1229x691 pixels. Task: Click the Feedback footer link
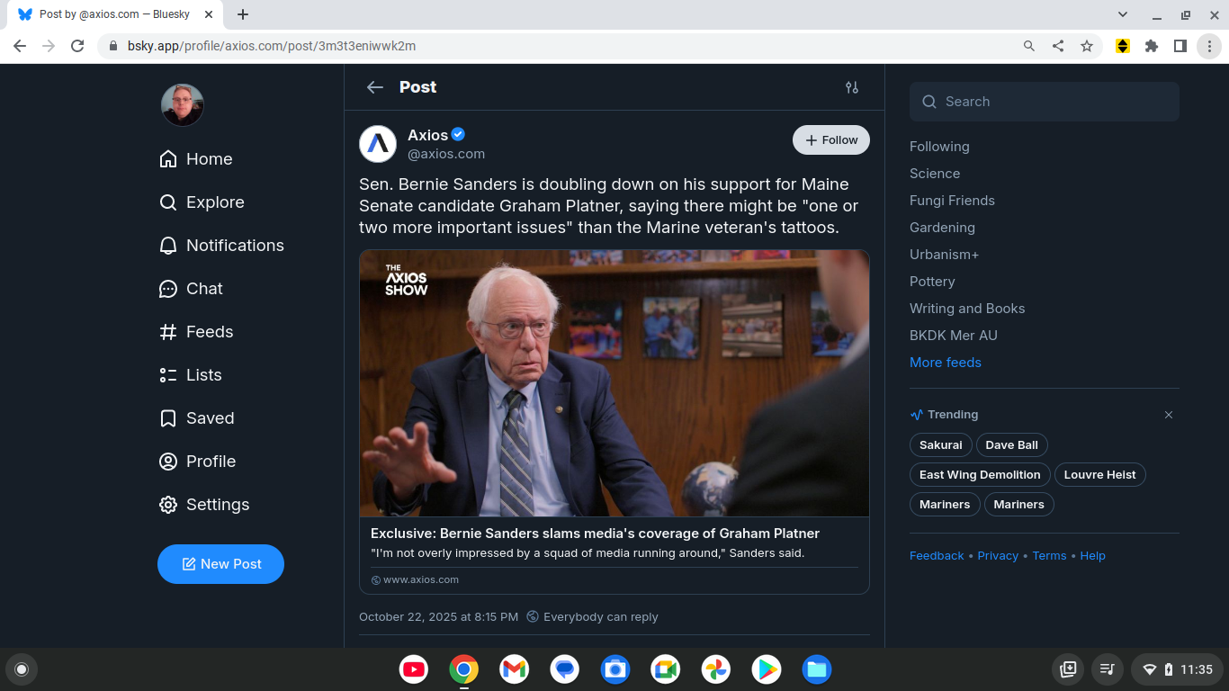[x=937, y=556]
